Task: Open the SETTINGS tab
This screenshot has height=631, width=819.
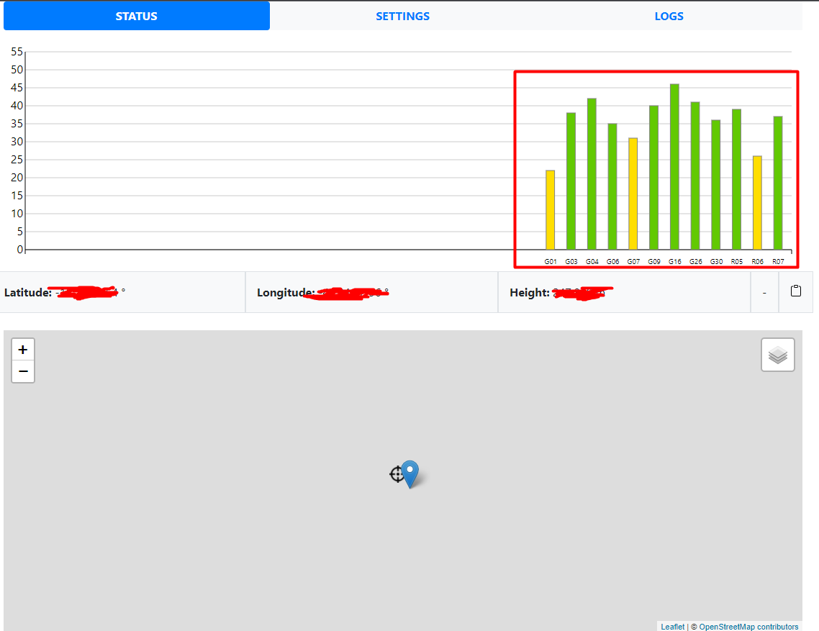Action: coord(403,17)
